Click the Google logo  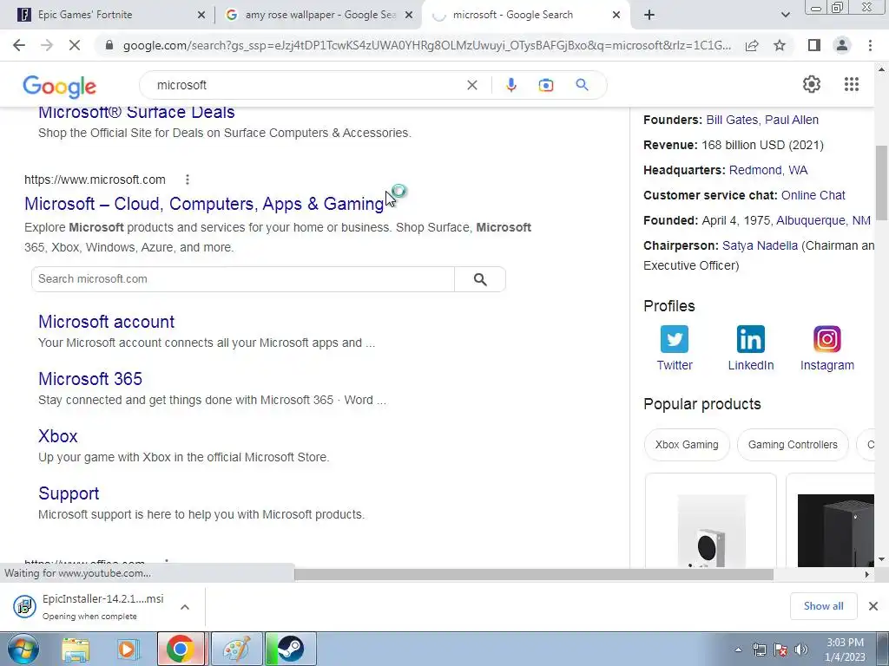coord(60,86)
